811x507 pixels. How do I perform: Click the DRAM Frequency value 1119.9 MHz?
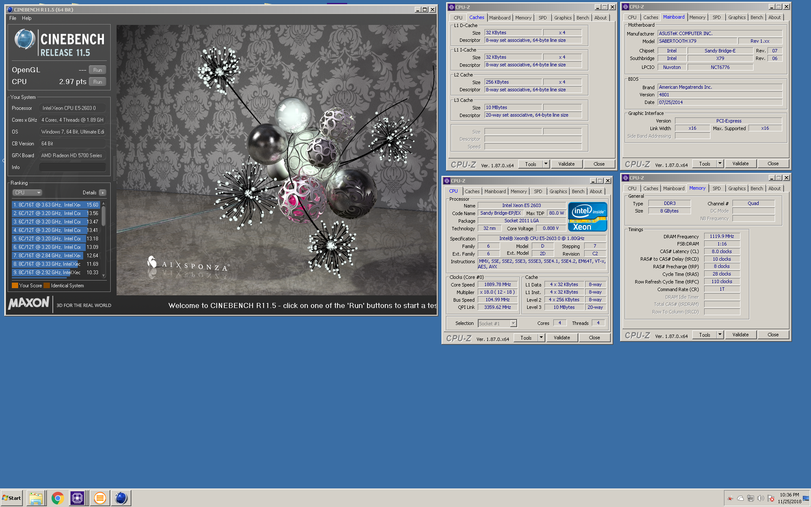721,237
